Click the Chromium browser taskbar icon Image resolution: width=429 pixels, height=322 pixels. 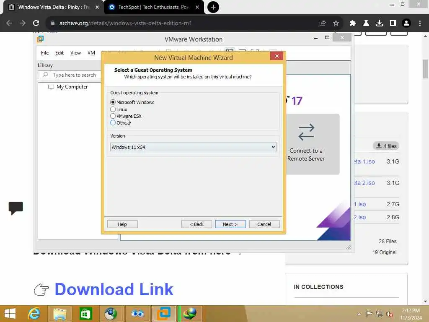[111, 314]
